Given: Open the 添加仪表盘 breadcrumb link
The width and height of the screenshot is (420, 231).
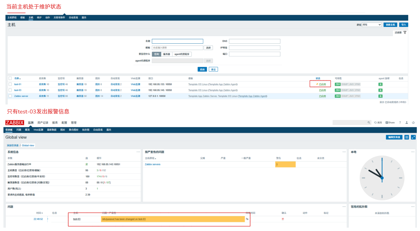Looking at the screenshot, I should point(13,145).
